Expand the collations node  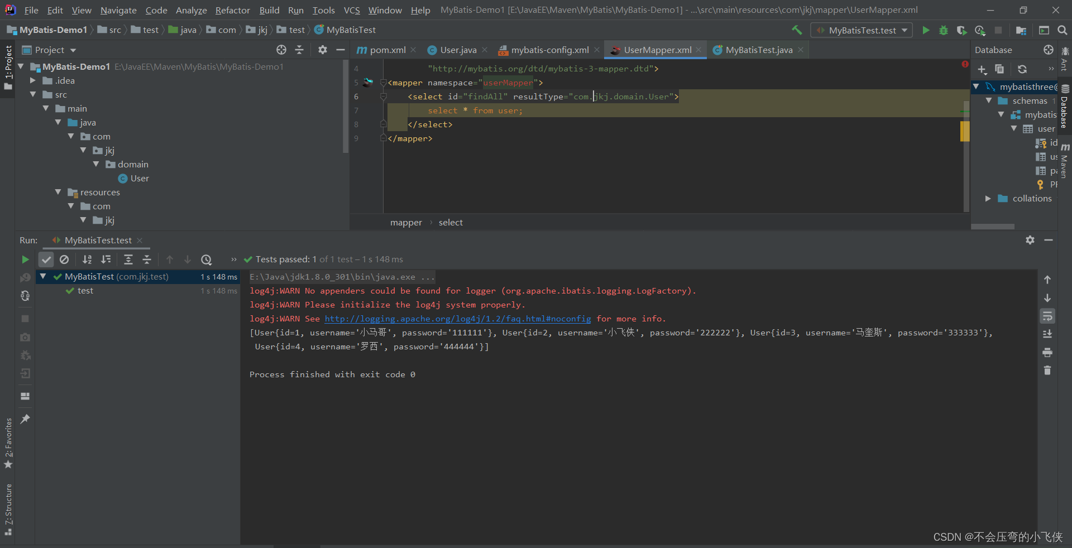point(988,198)
